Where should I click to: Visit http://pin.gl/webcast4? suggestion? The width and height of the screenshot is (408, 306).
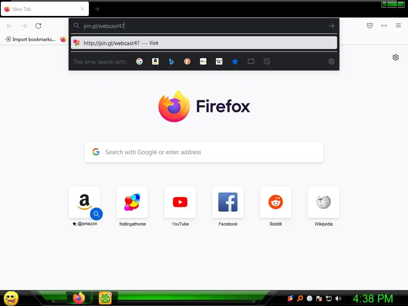pyautogui.click(x=204, y=43)
